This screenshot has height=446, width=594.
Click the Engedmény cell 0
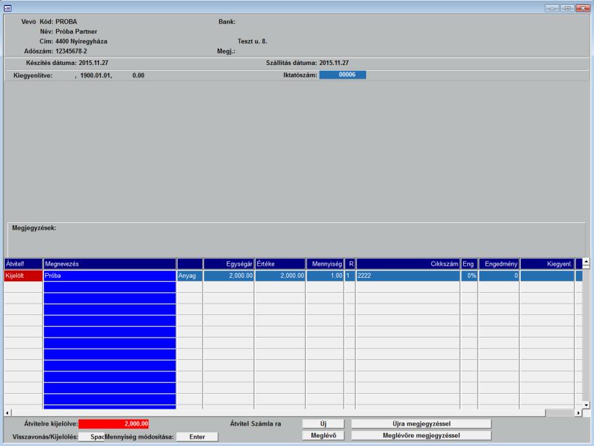click(x=499, y=276)
